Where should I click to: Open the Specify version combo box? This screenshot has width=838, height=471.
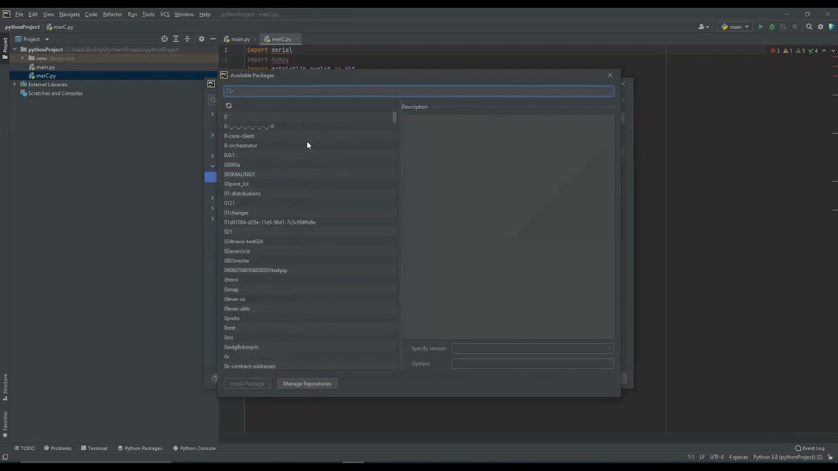tap(532, 349)
